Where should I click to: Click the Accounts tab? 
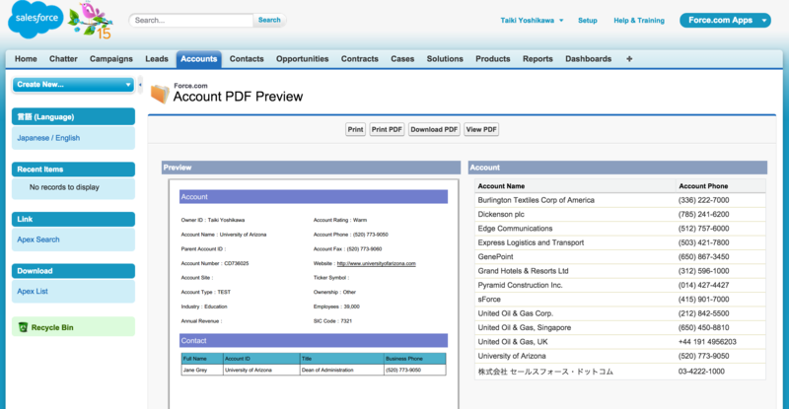[x=199, y=59]
